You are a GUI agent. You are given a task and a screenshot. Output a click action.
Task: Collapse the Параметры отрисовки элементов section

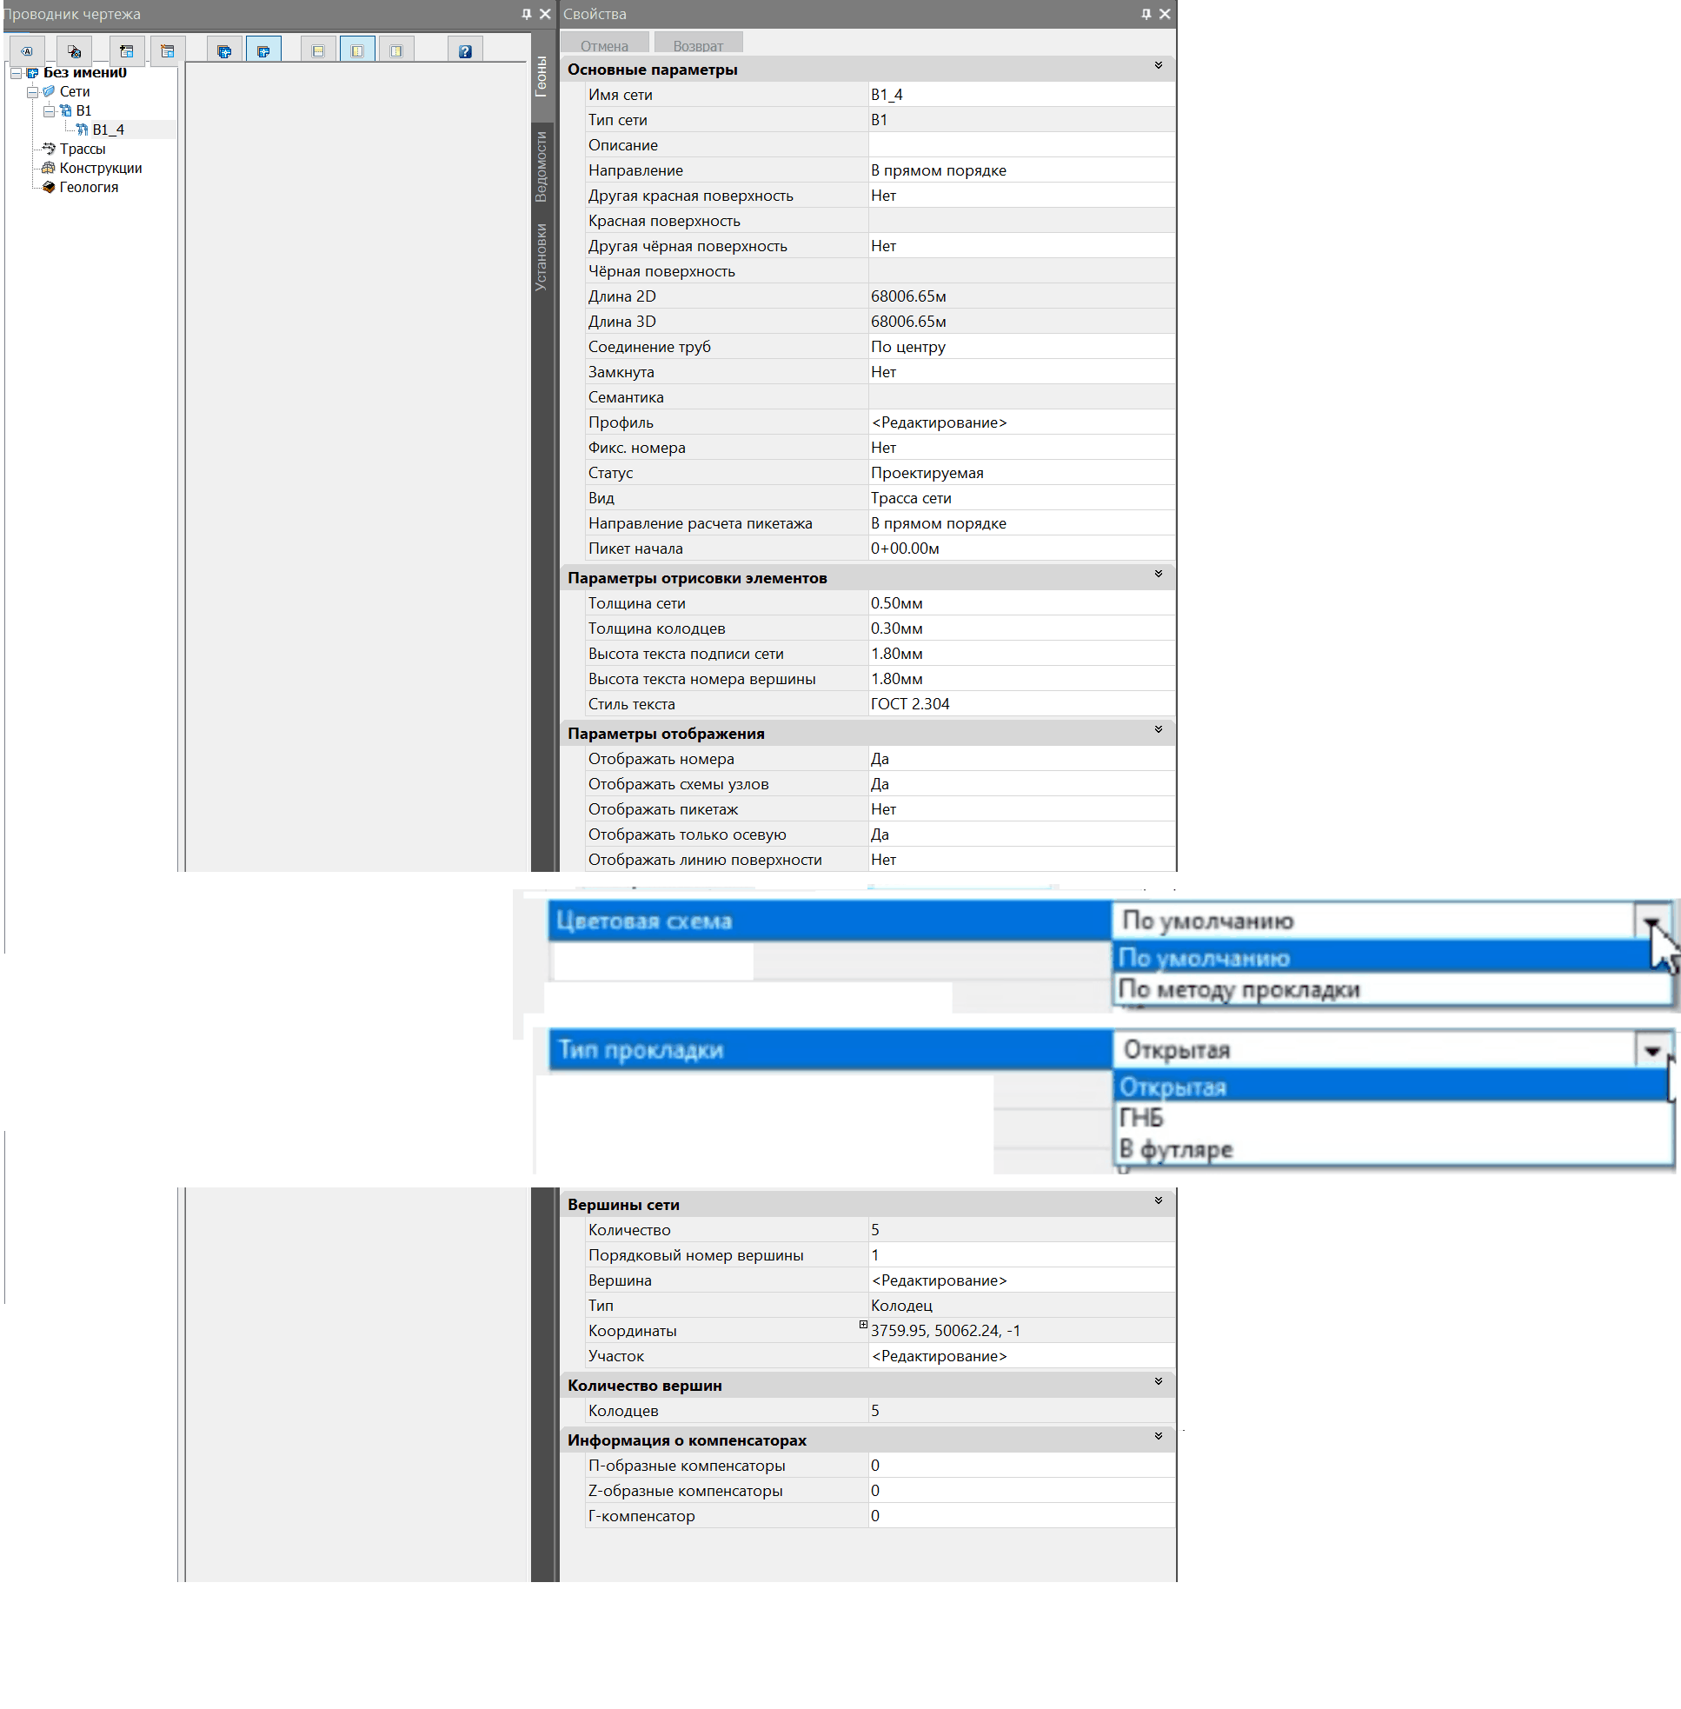coord(1158,575)
